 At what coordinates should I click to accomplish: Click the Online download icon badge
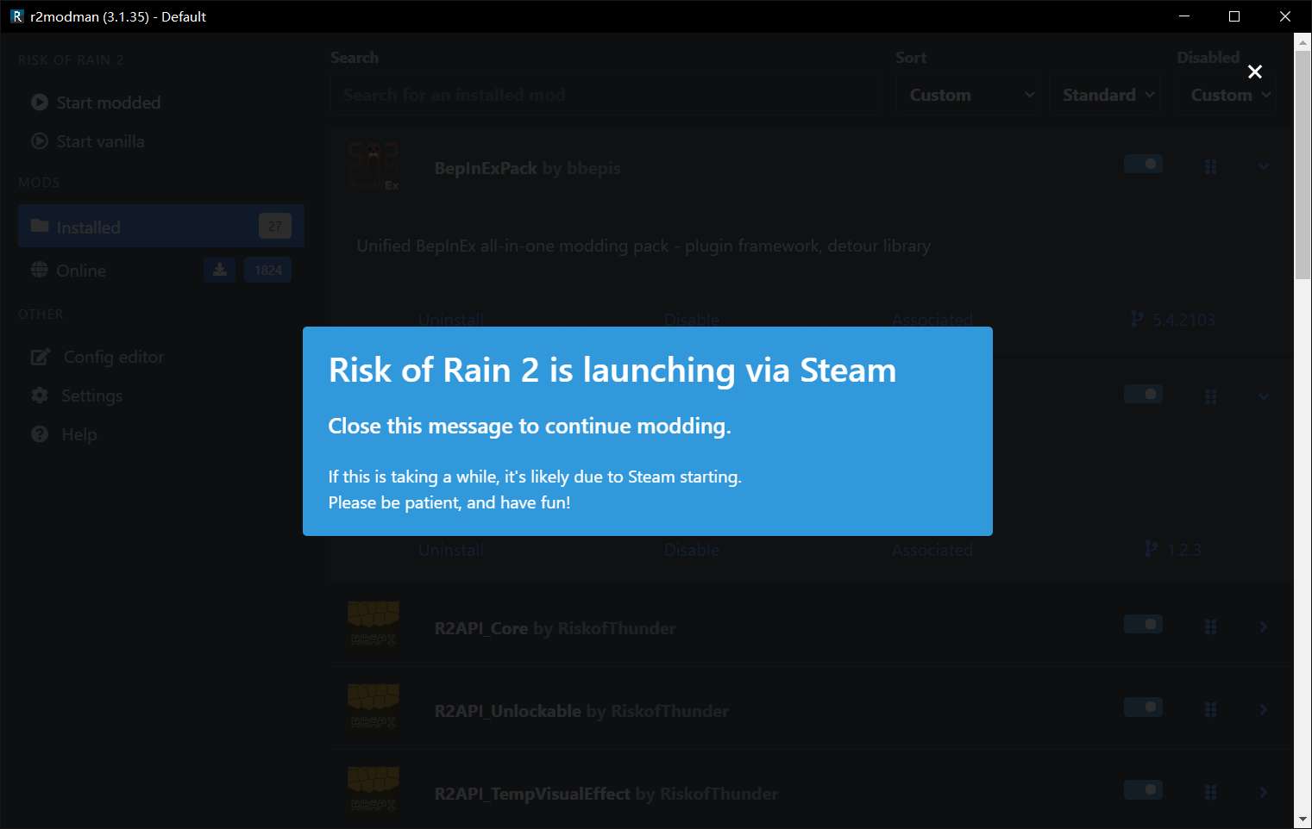(x=220, y=270)
